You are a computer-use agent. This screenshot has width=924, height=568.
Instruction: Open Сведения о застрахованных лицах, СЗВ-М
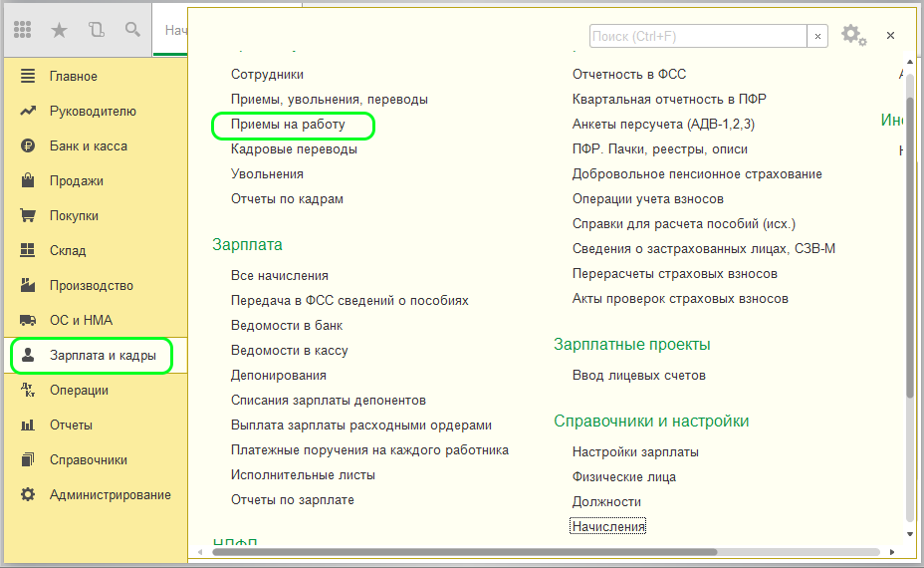pyautogui.click(x=704, y=249)
